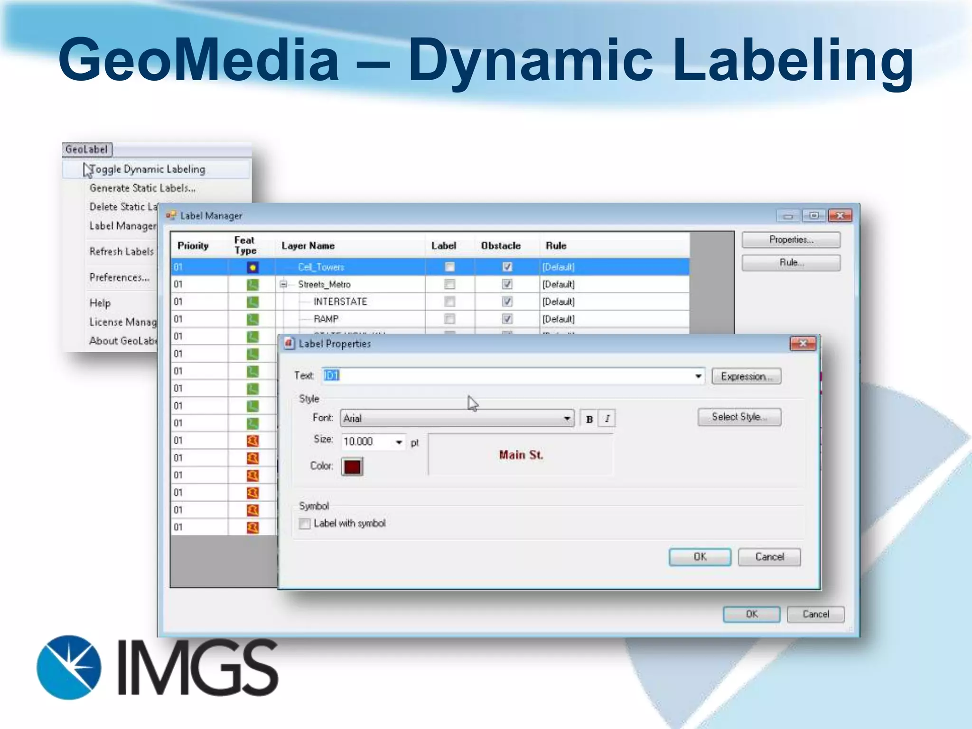Cancel the Label Properties dialog
The height and width of the screenshot is (729, 972).
coord(769,557)
